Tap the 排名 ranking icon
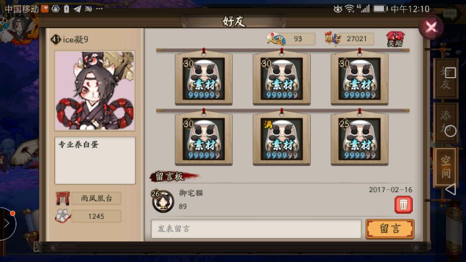This screenshot has width=466, height=262. pyautogui.click(x=332, y=39)
